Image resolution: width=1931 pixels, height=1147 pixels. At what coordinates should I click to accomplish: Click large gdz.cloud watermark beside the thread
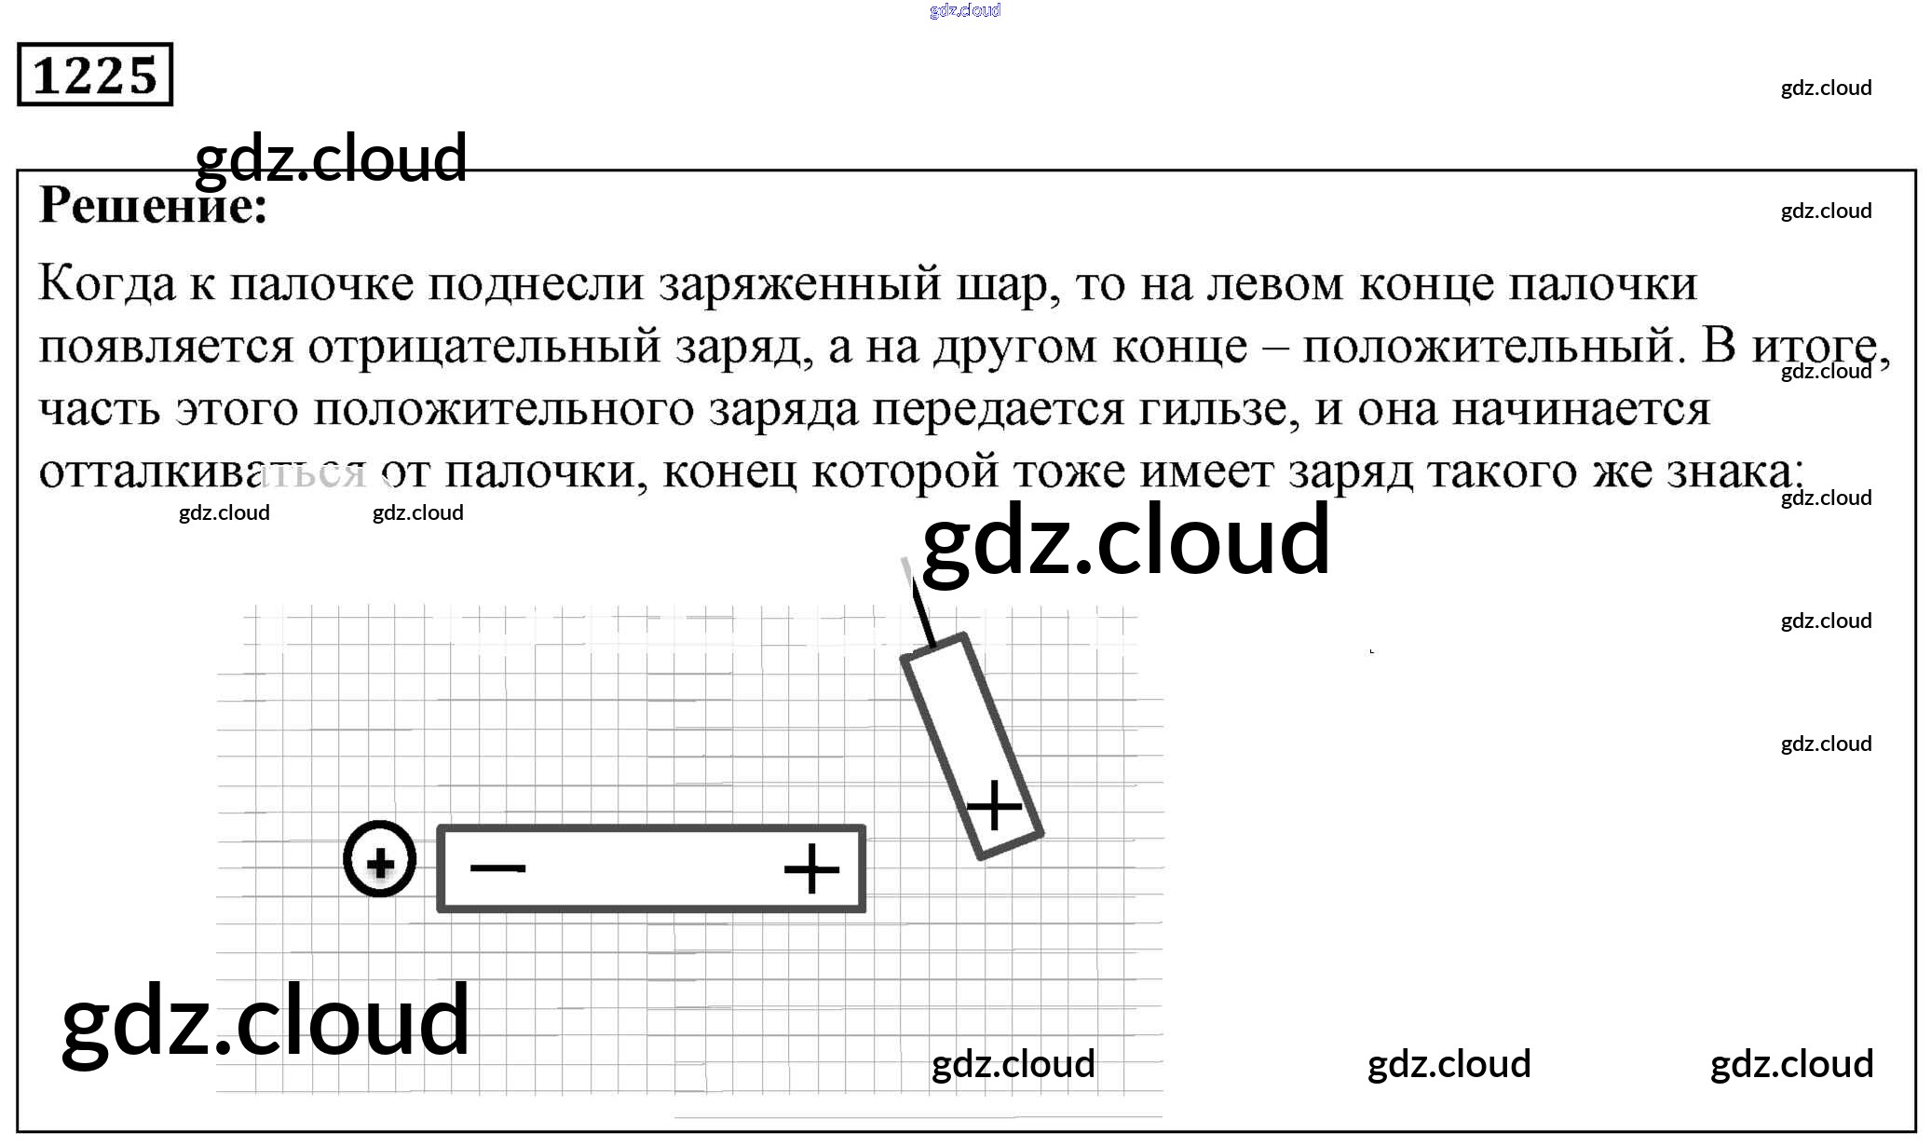1126,539
